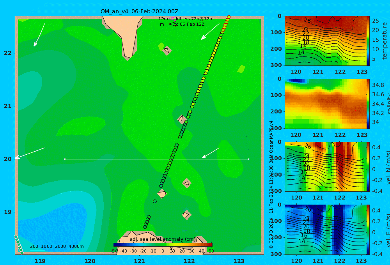The width and height of the screenshot is (390, 265).
Task: Open the temperature section panel
Action: [325, 41]
